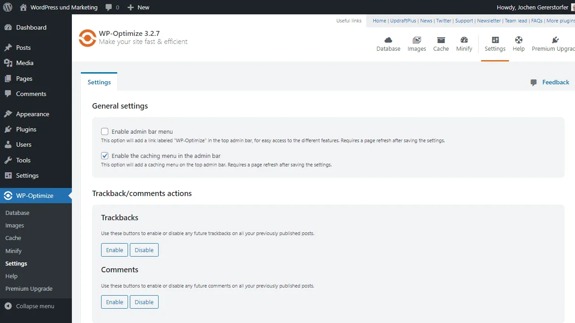Click the Tools wrench icon in sidebar
Viewport: 575px width, 323px height.
(x=8, y=160)
